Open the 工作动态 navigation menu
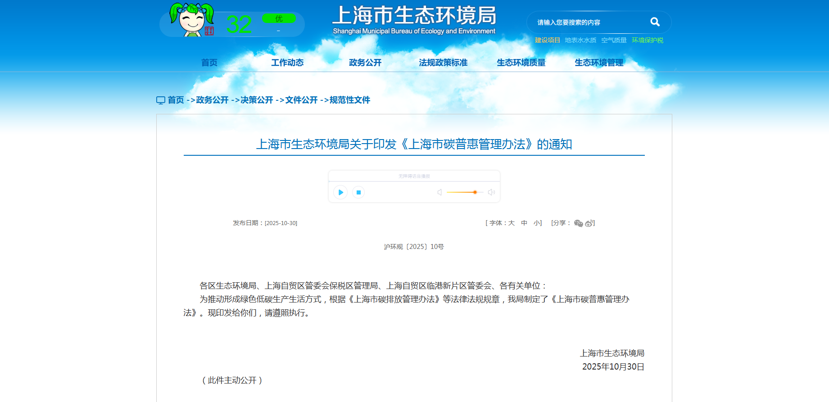 (287, 63)
